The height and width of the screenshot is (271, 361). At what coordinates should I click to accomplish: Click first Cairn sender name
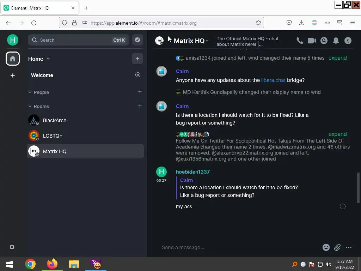(x=182, y=71)
